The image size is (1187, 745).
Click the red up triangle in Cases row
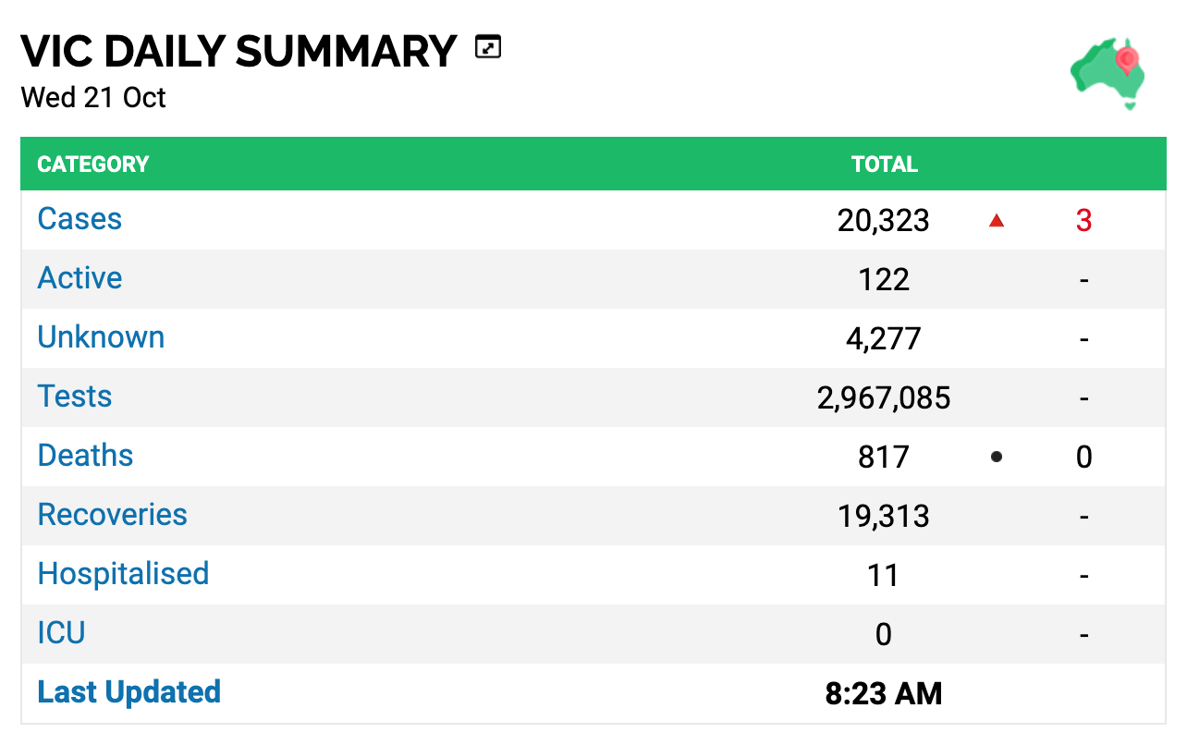point(997,220)
